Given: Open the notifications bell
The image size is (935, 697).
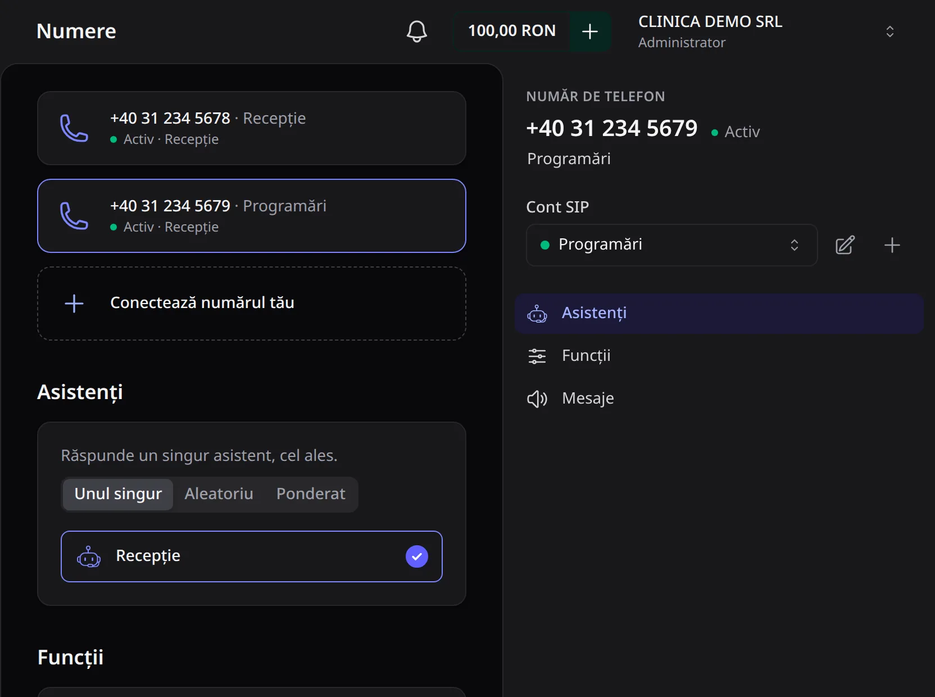Looking at the screenshot, I should pyautogui.click(x=416, y=31).
